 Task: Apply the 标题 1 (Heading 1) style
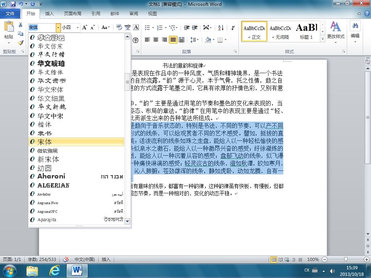coord(307,31)
